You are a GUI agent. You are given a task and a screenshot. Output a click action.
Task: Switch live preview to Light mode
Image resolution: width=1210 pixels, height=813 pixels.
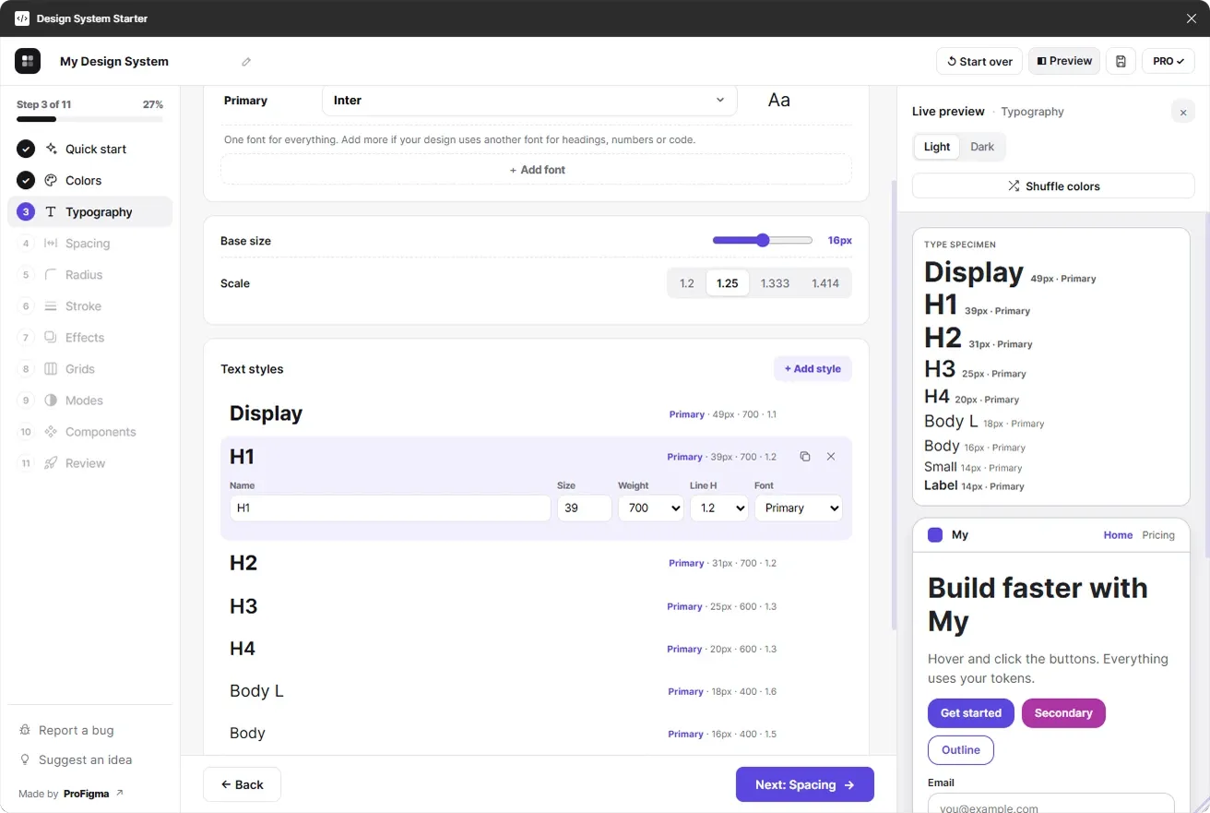point(937,147)
